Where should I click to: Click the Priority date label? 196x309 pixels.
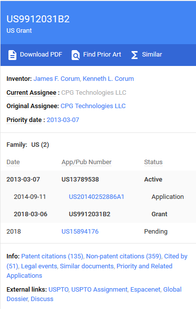coord(24,120)
